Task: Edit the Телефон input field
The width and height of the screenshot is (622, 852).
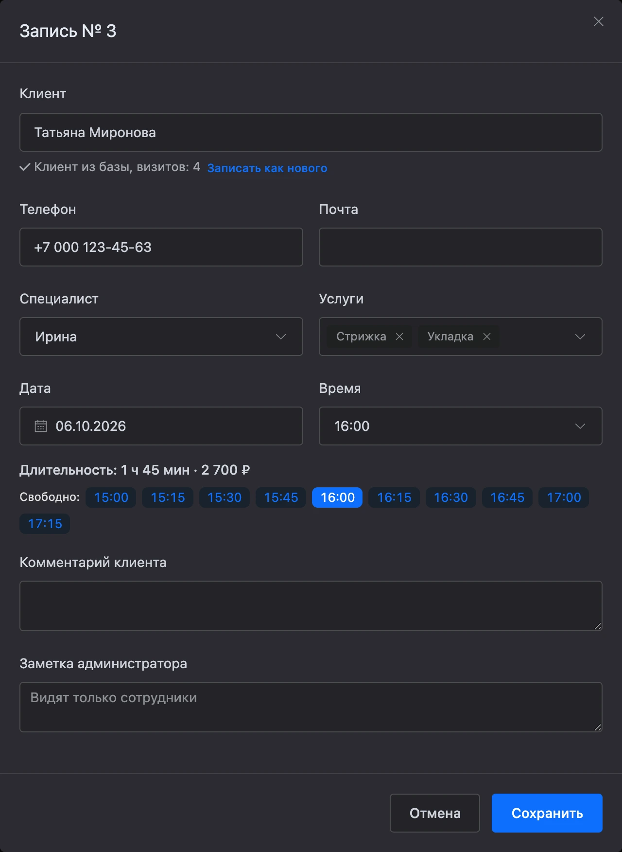Action: (161, 247)
